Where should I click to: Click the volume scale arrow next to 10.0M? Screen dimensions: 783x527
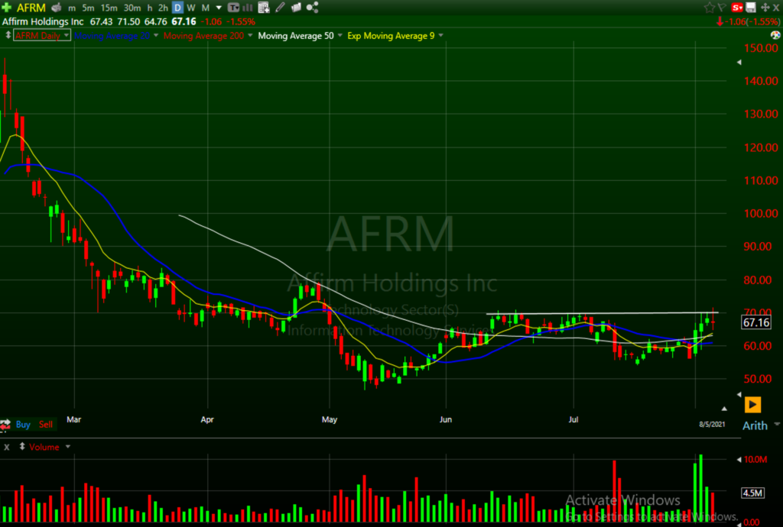[739, 460]
